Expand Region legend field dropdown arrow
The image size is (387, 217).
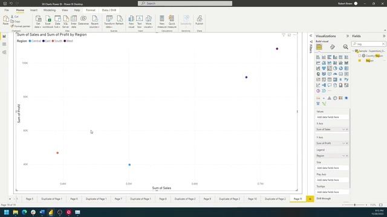[343, 156]
